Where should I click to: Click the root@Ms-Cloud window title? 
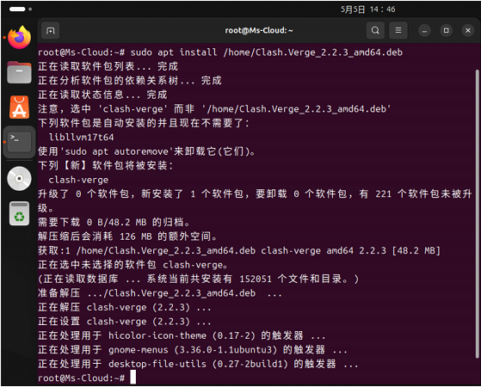tap(259, 30)
